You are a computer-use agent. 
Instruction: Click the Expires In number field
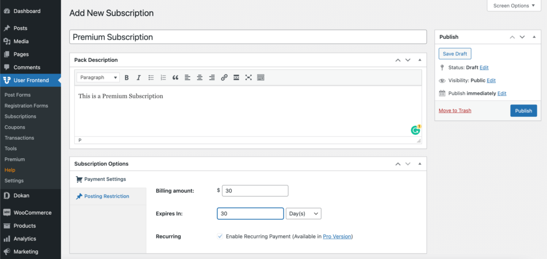[250, 214]
